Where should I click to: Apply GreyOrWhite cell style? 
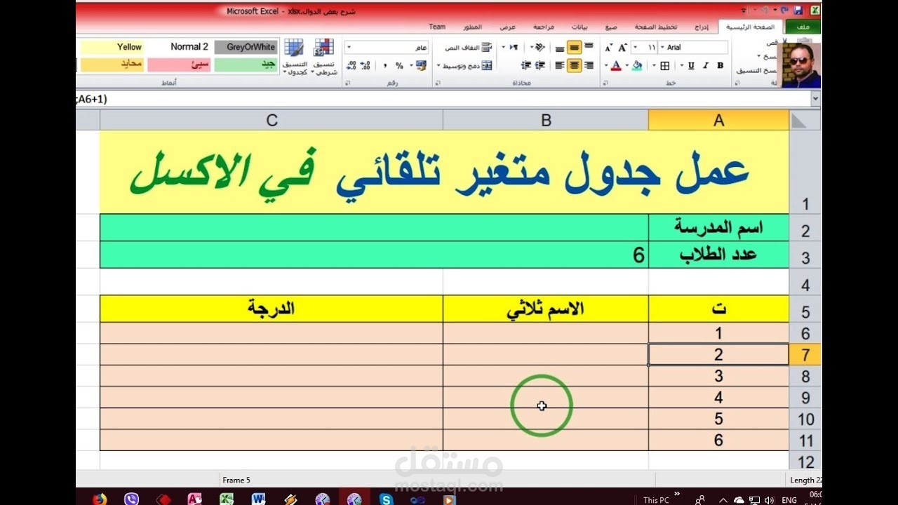(x=246, y=47)
